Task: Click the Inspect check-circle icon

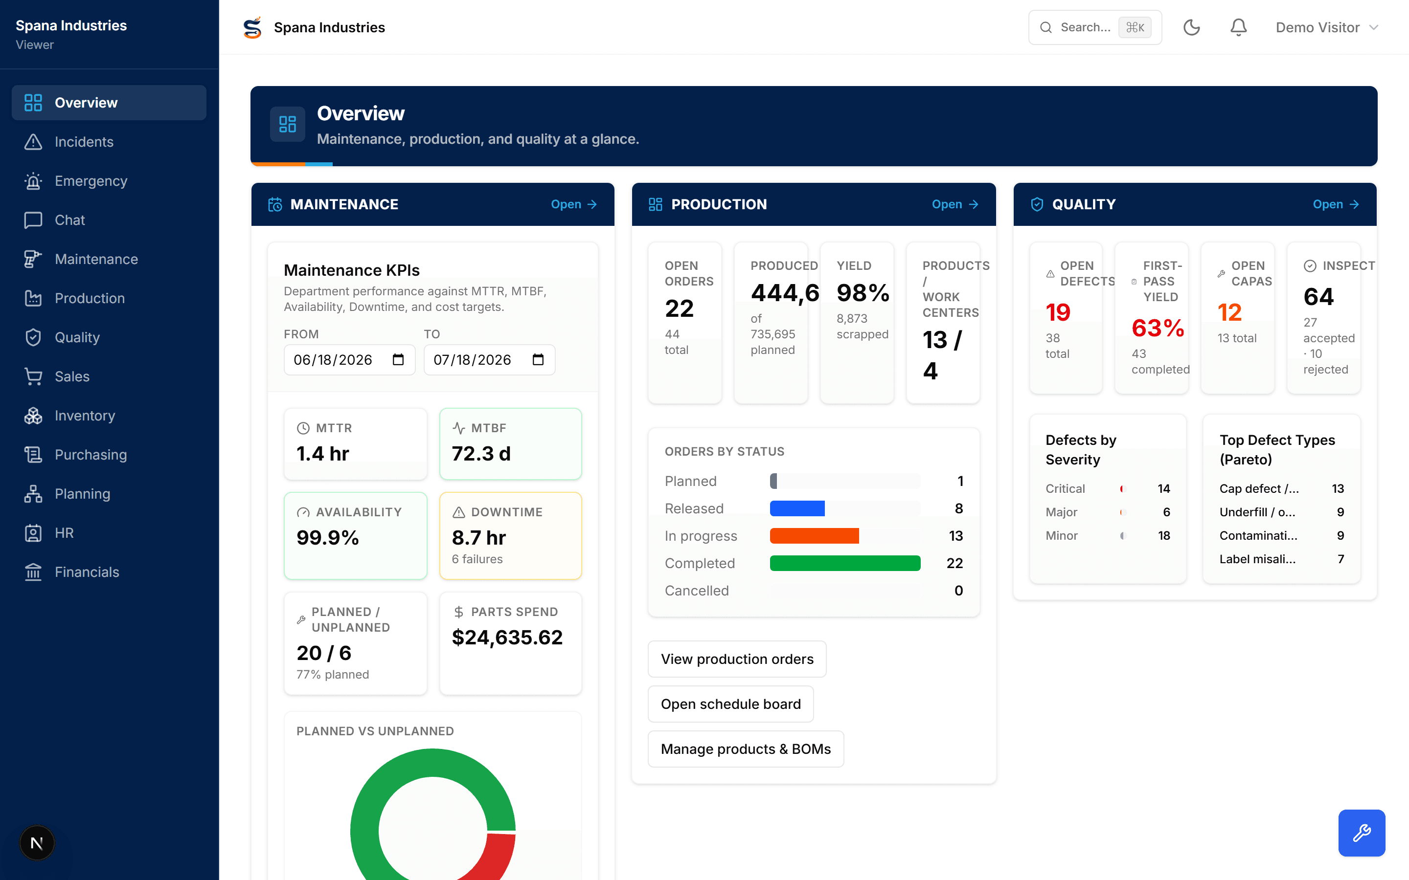Action: (1309, 266)
